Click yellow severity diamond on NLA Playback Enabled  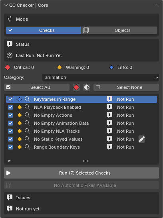pos(20,107)
